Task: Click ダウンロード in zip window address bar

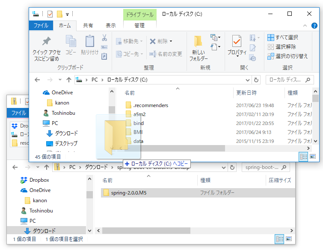Action: [x=96, y=167]
